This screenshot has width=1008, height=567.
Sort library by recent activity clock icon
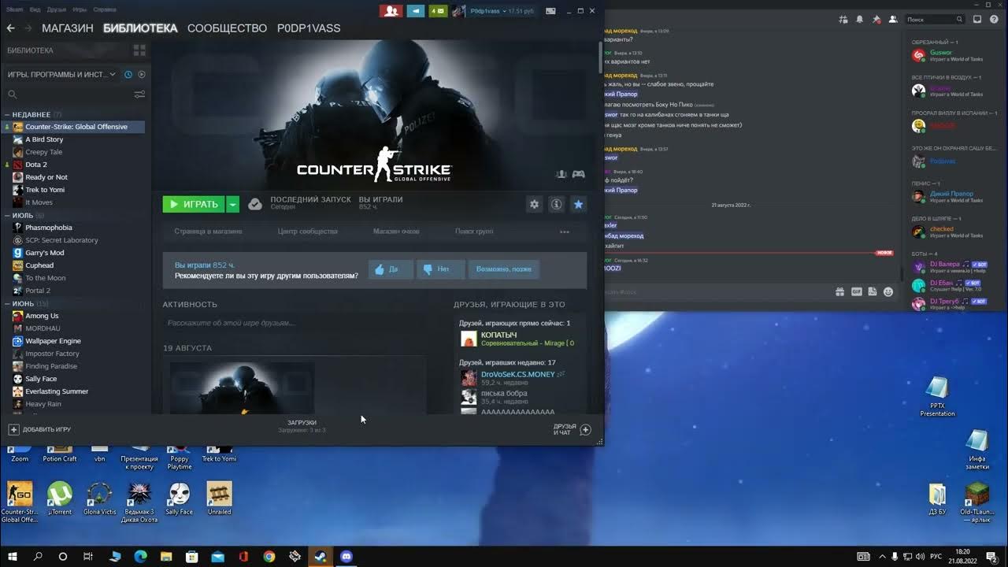[128, 74]
